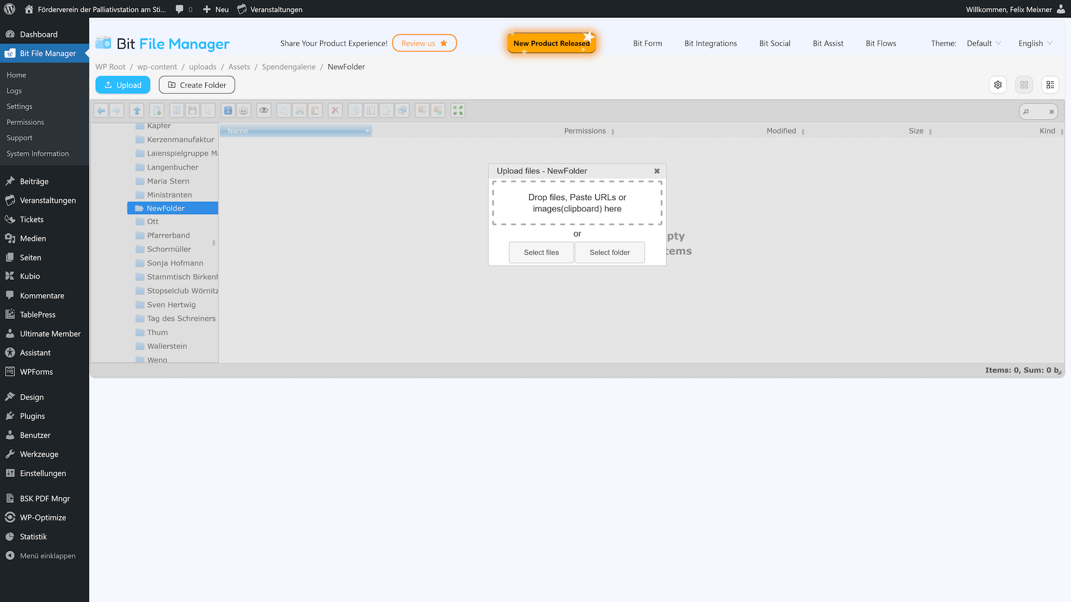This screenshot has width=1071, height=602.
Task: Create a new file with the add-file icon
Action: (x=157, y=110)
